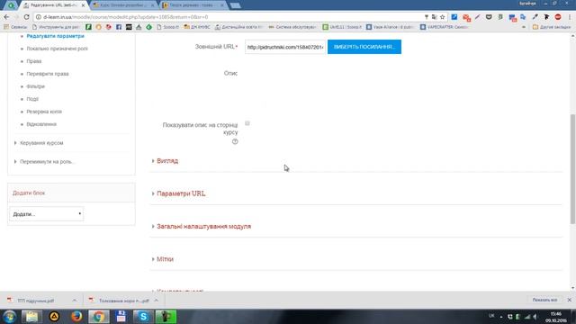Select the active Редагування URL tab

(53, 5)
